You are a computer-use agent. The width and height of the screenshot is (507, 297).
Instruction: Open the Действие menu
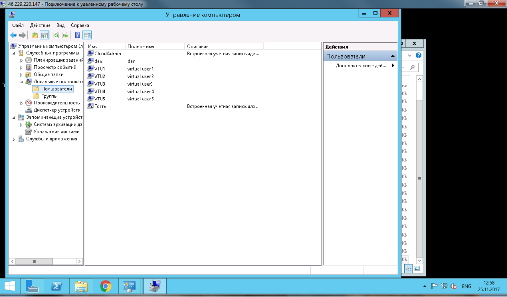click(x=40, y=25)
